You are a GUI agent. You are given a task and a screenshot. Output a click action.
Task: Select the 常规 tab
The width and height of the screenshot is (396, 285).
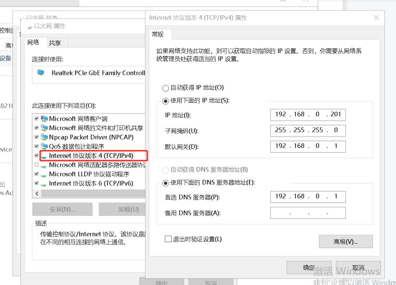pos(157,34)
